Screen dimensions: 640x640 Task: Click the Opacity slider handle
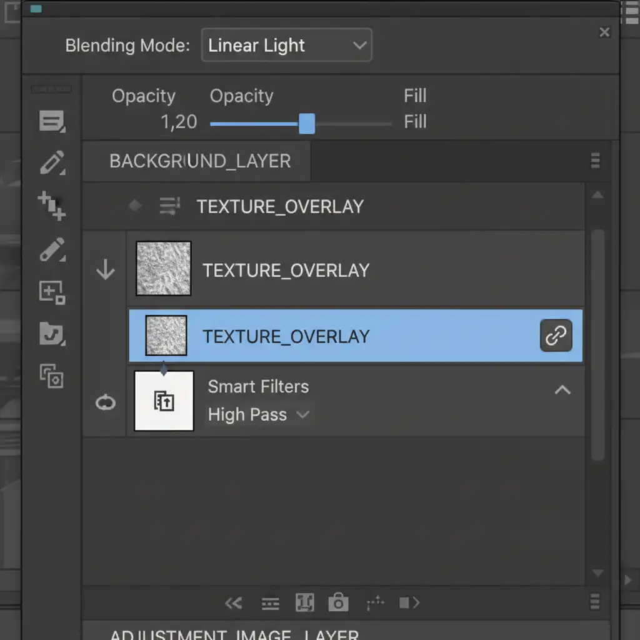click(x=307, y=124)
